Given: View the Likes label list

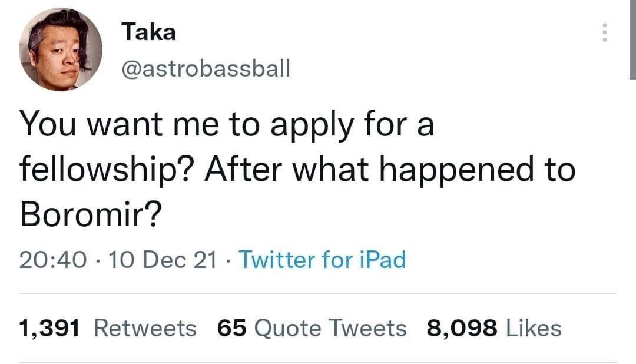Looking at the screenshot, I should pyautogui.click(x=534, y=328).
